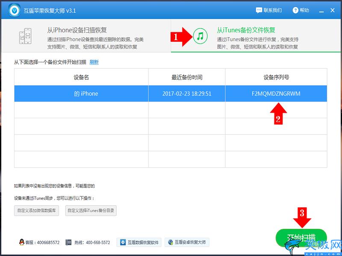Screen dimensions: 342x256
Task: Click hotline number 400-668-5572
Action: click(98, 242)
